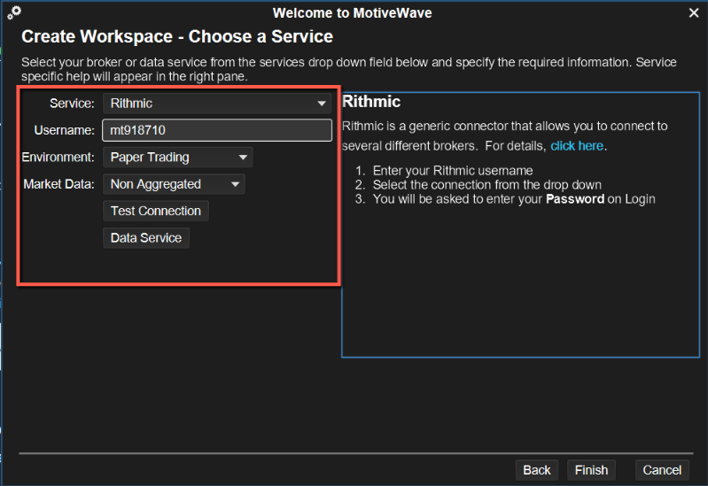Expand the Environment dropdown set to Paper Trading
Screen dimensions: 708x486
(x=177, y=158)
